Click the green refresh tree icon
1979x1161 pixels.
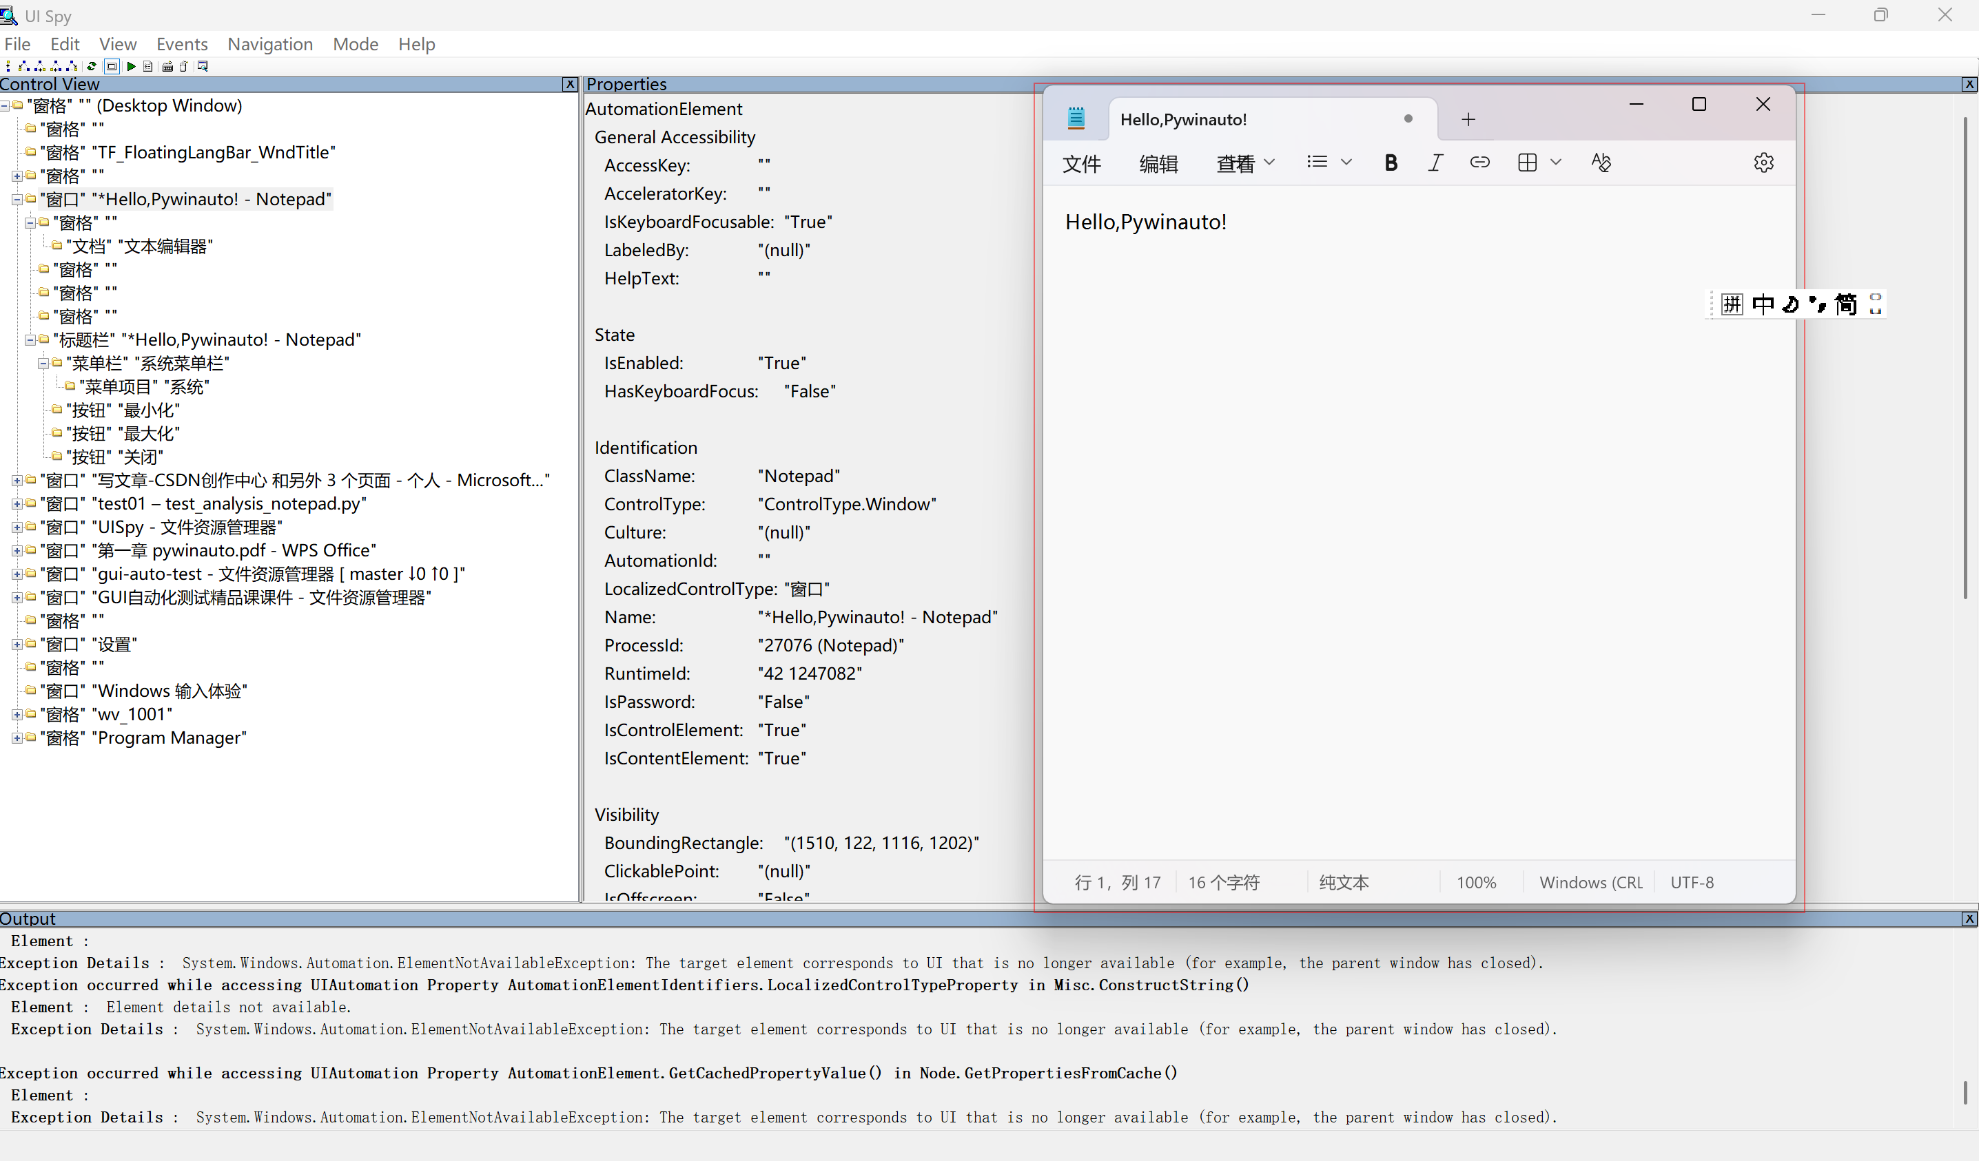coord(92,67)
